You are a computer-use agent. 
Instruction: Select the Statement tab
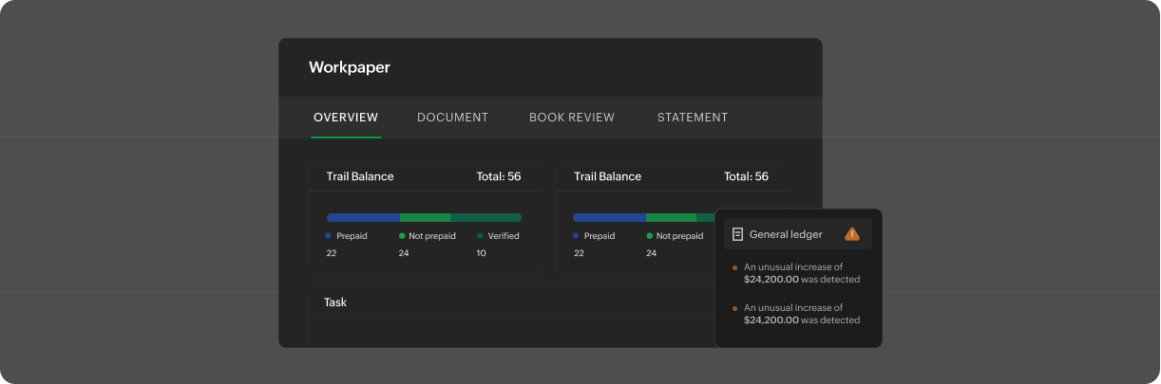tap(693, 118)
